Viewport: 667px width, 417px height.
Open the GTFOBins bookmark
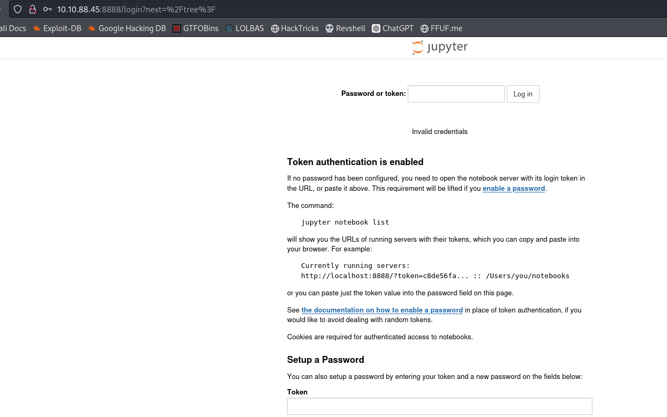click(196, 28)
